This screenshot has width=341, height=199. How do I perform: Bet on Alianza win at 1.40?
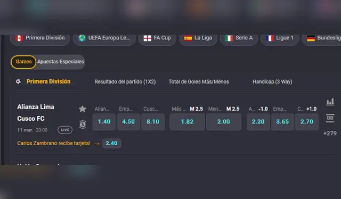coord(104,122)
